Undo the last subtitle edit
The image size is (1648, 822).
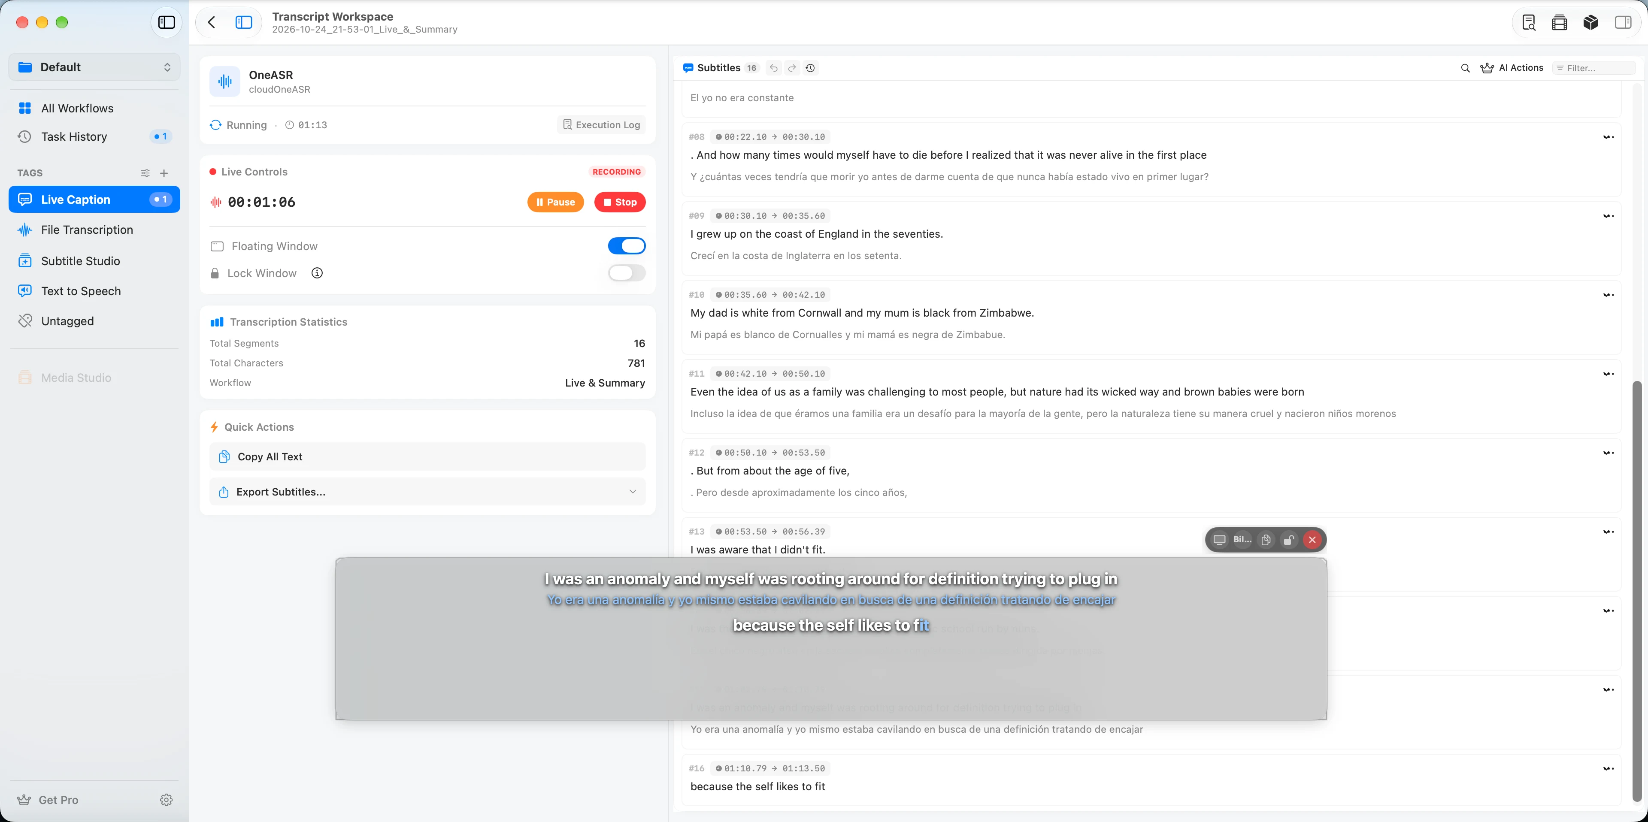[773, 68]
